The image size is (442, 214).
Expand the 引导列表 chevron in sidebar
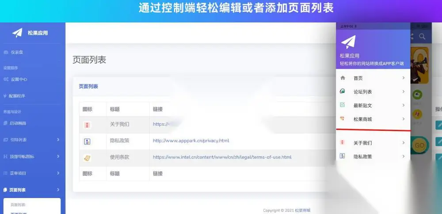coord(58,140)
